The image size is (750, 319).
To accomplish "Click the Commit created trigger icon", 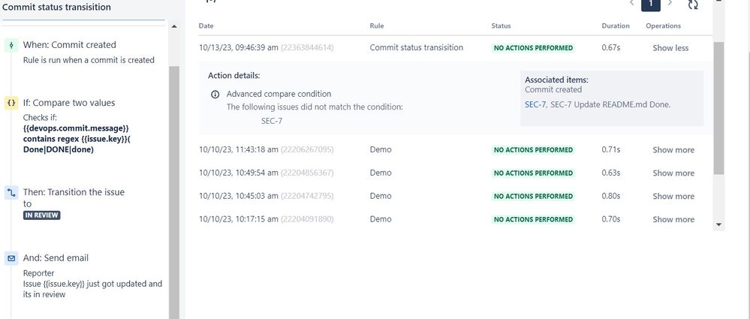I will click(x=11, y=46).
